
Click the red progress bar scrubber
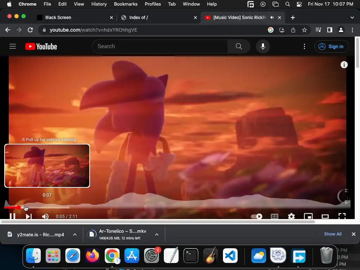pyautogui.click(x=19, y=207)
